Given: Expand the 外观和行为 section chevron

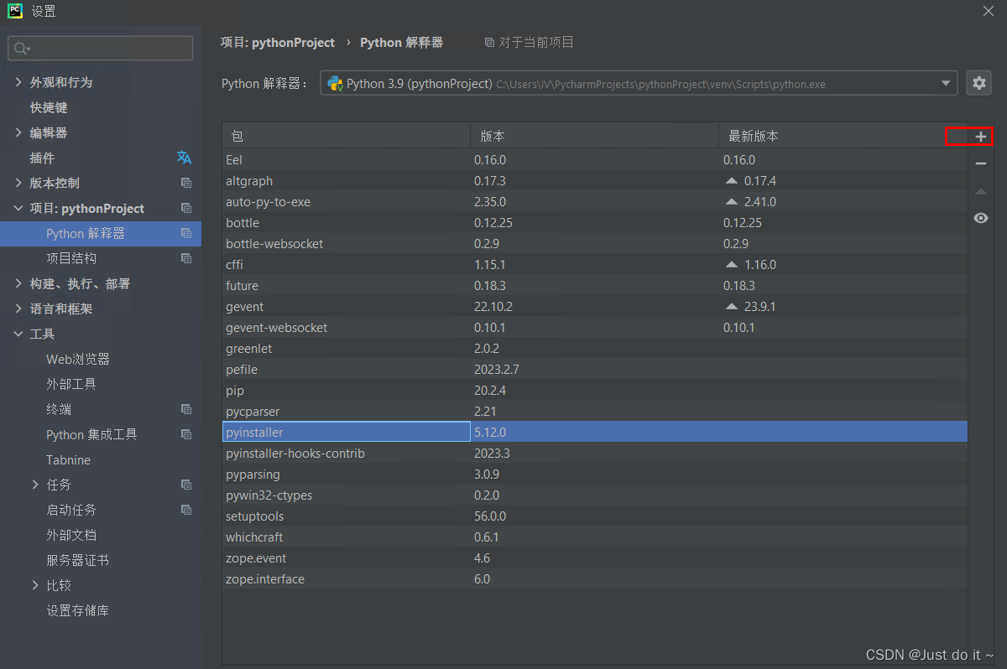Looking at the screenshot, I should pyautogui.click(x=18, y=82).
